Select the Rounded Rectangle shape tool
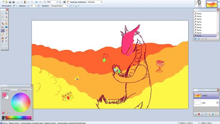This screenshot has width=220, height=124. pos(6,45)
